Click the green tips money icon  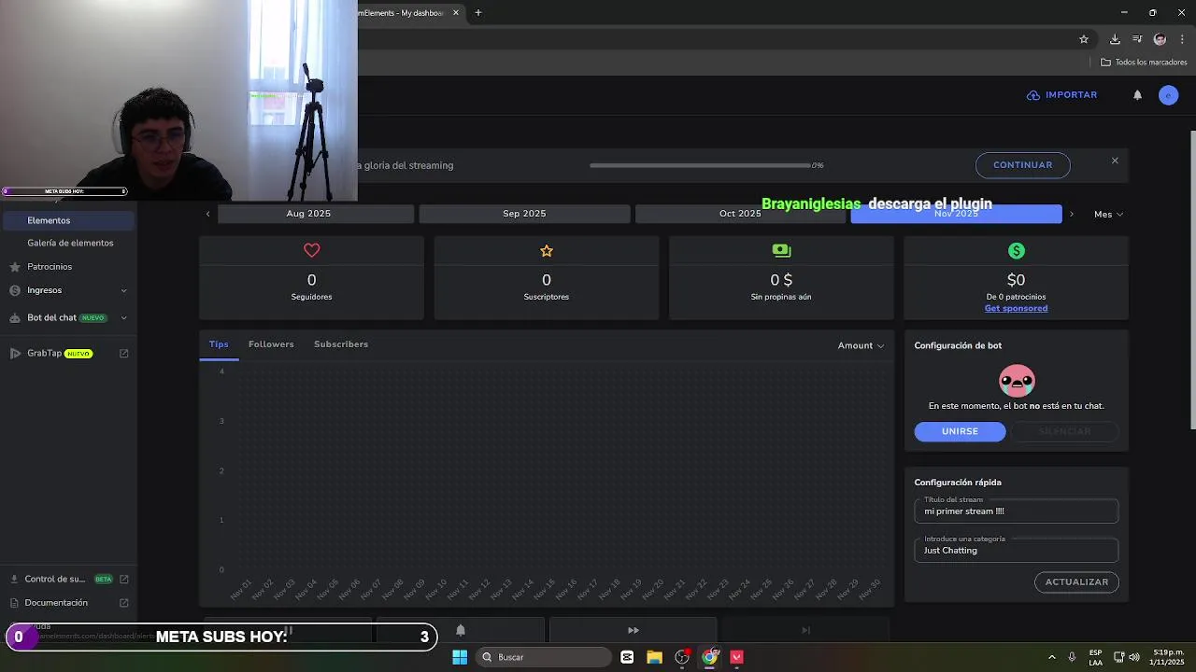[x=781, y=250]
